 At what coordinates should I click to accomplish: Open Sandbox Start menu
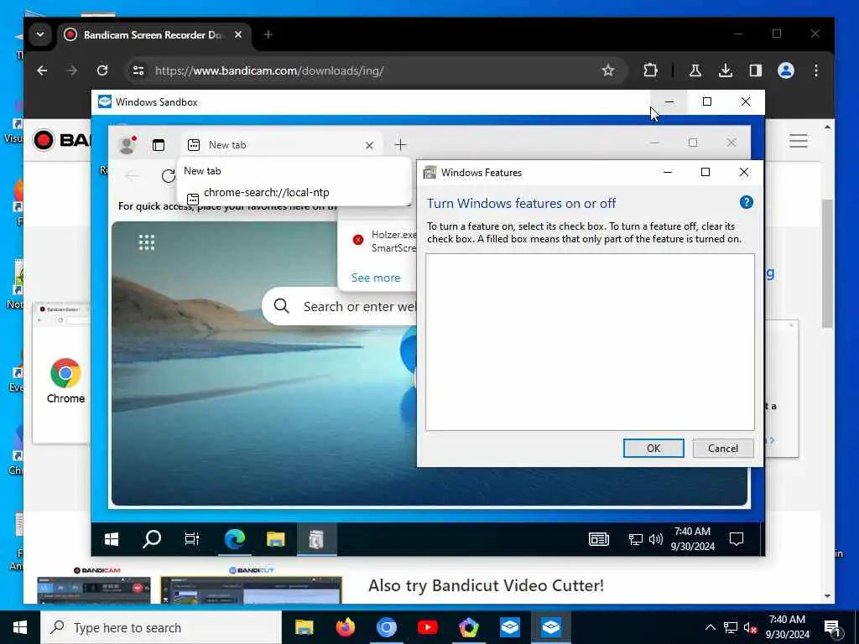click(x=112, y=539)
